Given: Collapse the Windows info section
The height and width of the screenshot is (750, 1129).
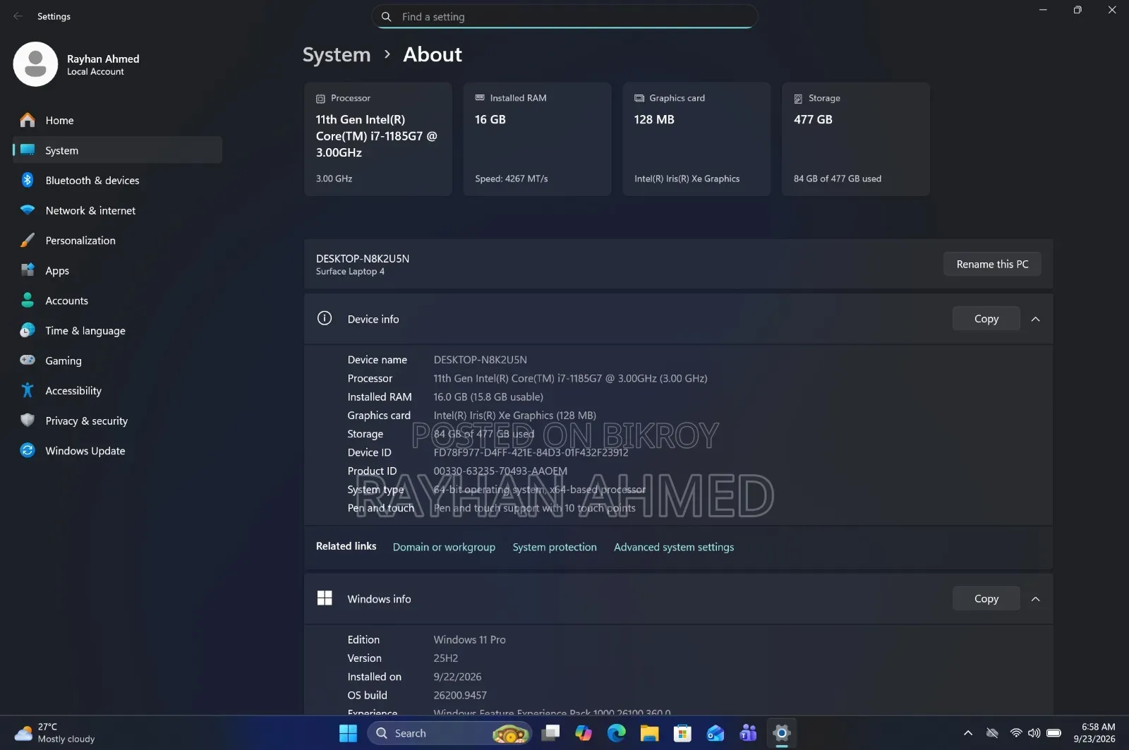Looking at the screenshot, I should pos(1035,599).
